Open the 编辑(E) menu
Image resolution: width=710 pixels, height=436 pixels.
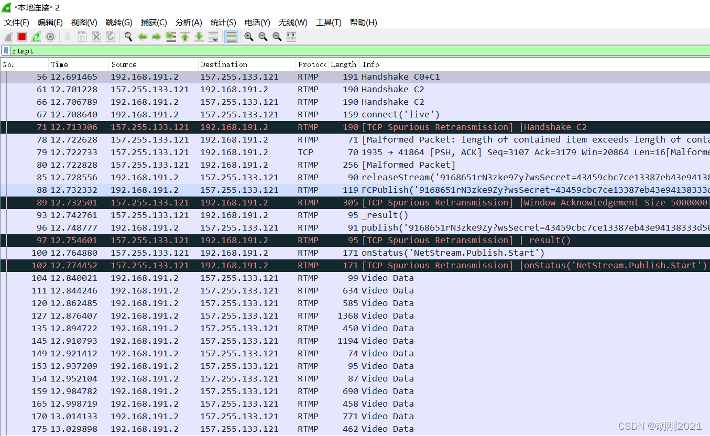[x=50, y=23]
